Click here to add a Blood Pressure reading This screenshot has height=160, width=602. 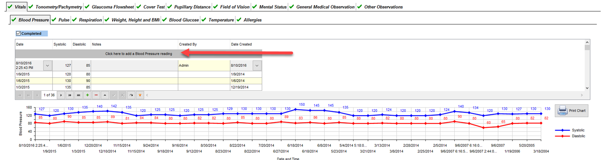tap(139, 53)
